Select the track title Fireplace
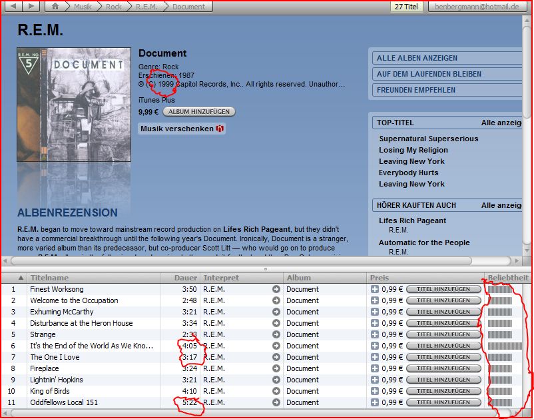 44,368
